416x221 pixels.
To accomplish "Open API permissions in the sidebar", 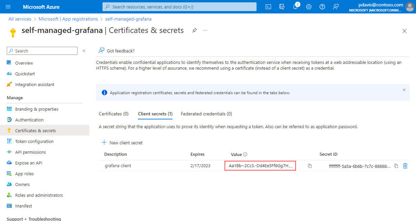I will click(x=30, y=152).
